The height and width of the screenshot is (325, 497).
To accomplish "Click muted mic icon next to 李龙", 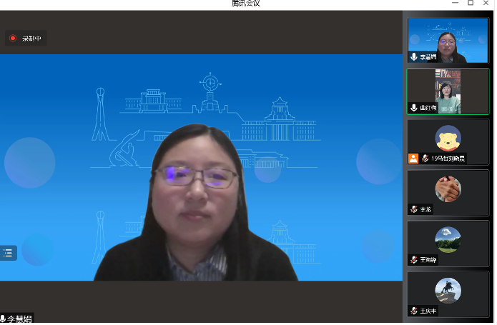I will click(x=413, y=209).
